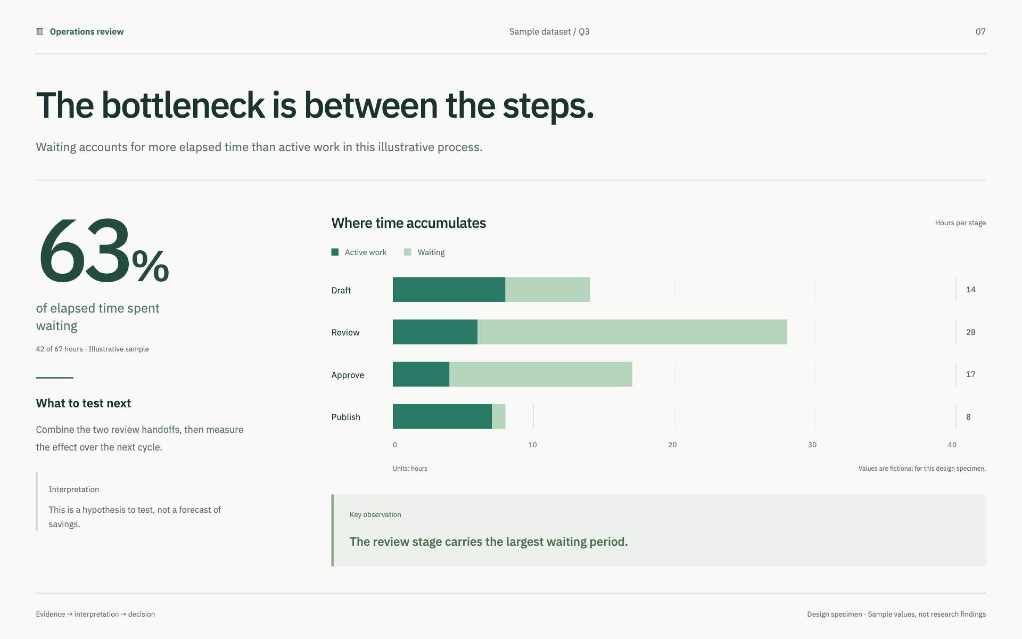
Task: Click the Design specimen footer note
Action: coord(896,614)
